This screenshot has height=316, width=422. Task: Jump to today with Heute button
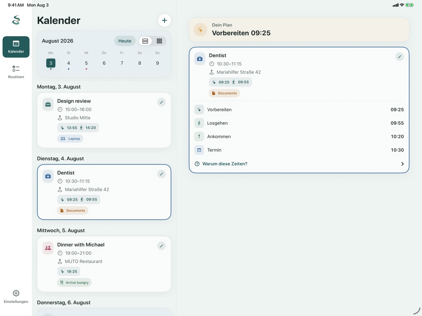pos(125,41)
